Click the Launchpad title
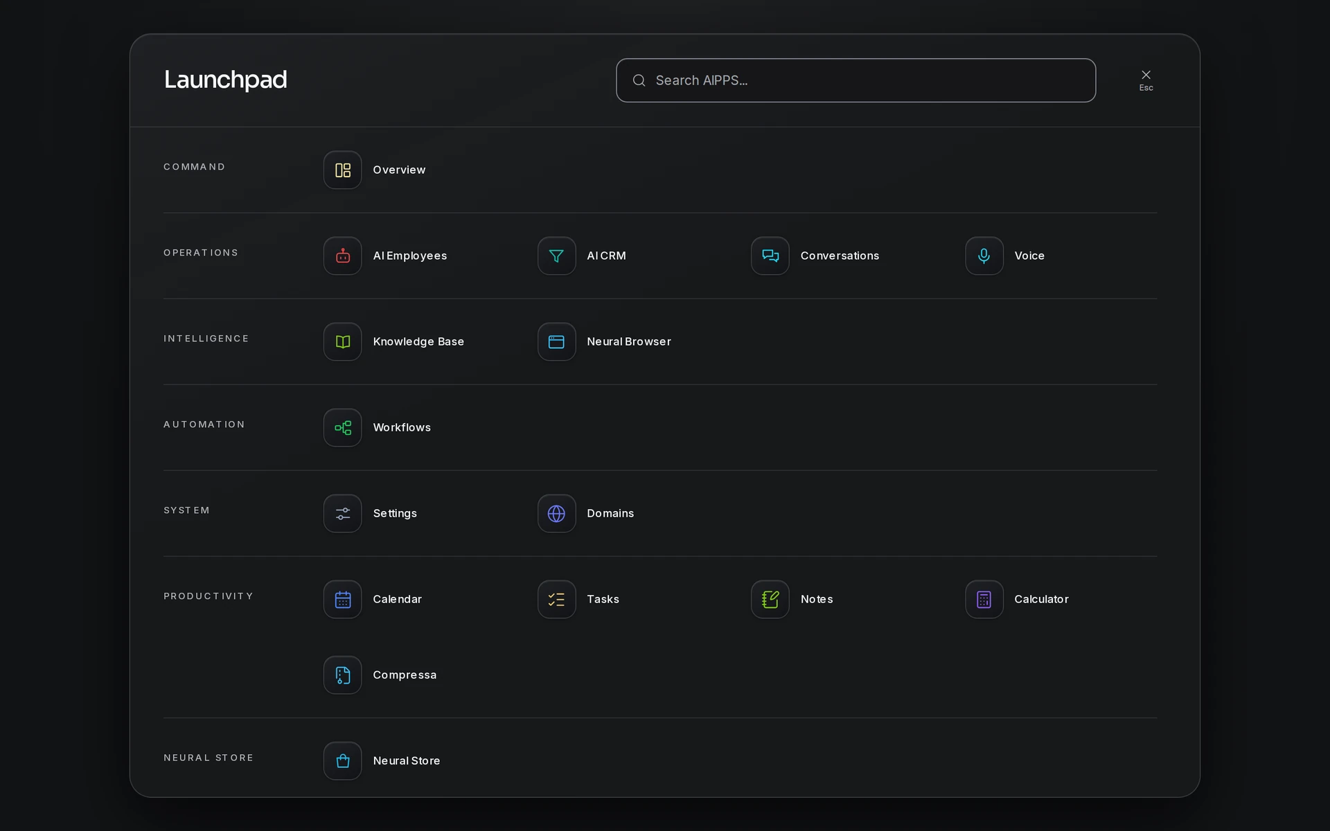This screenshot has height=831, width=1330. [225, 80]
